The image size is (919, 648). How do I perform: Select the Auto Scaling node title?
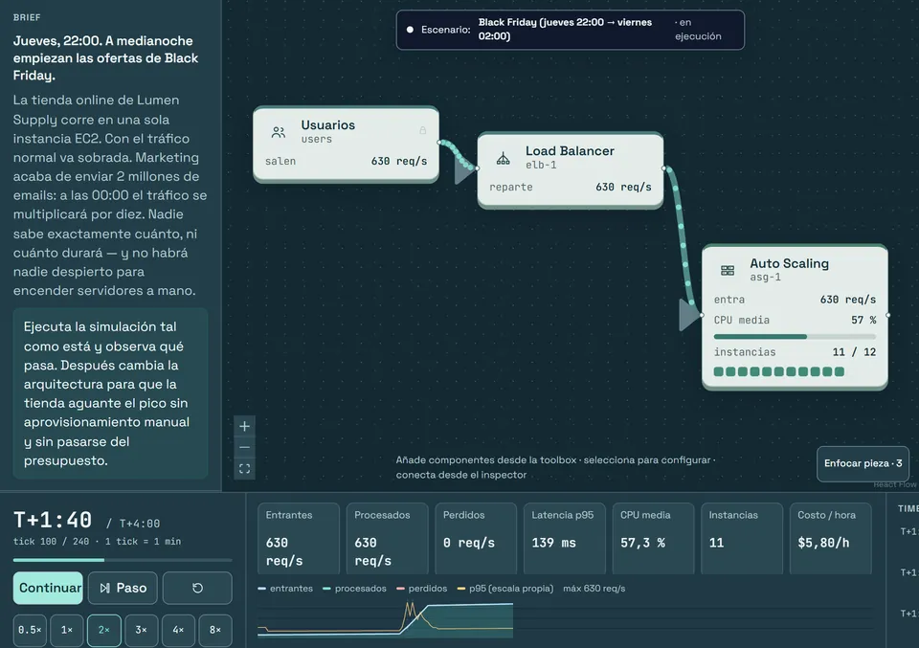pyautogui.click(x=790, y=263)
